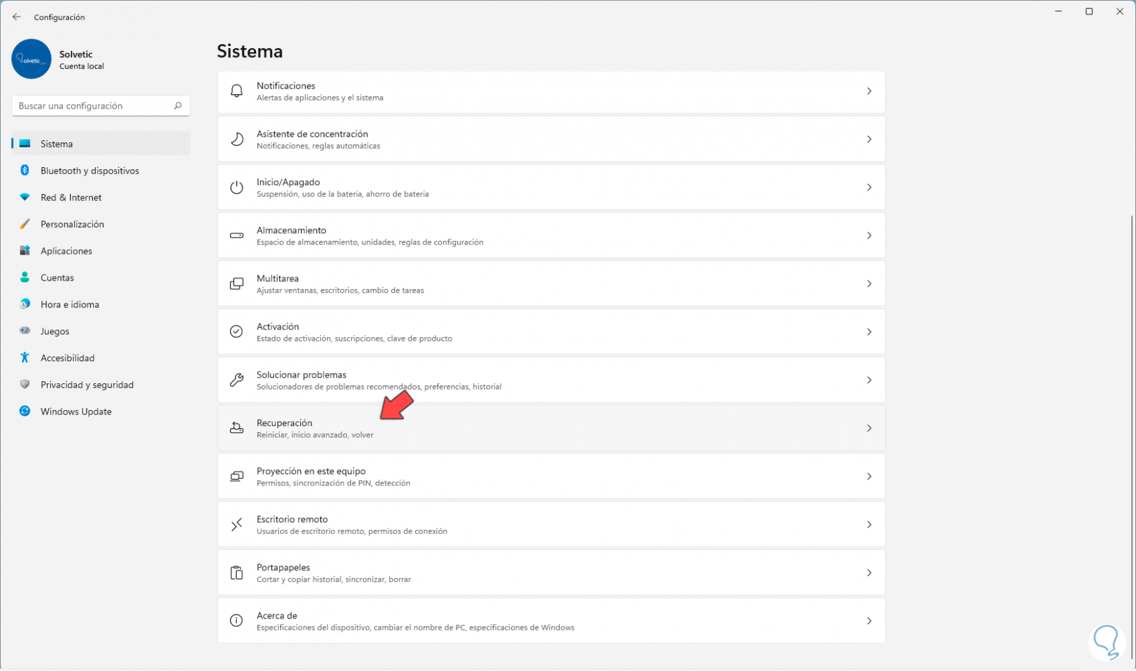The height and width of the screenshot is (671, 1136).
Task: Click the Notificaciones bell icon
Action: click(236, 91)
